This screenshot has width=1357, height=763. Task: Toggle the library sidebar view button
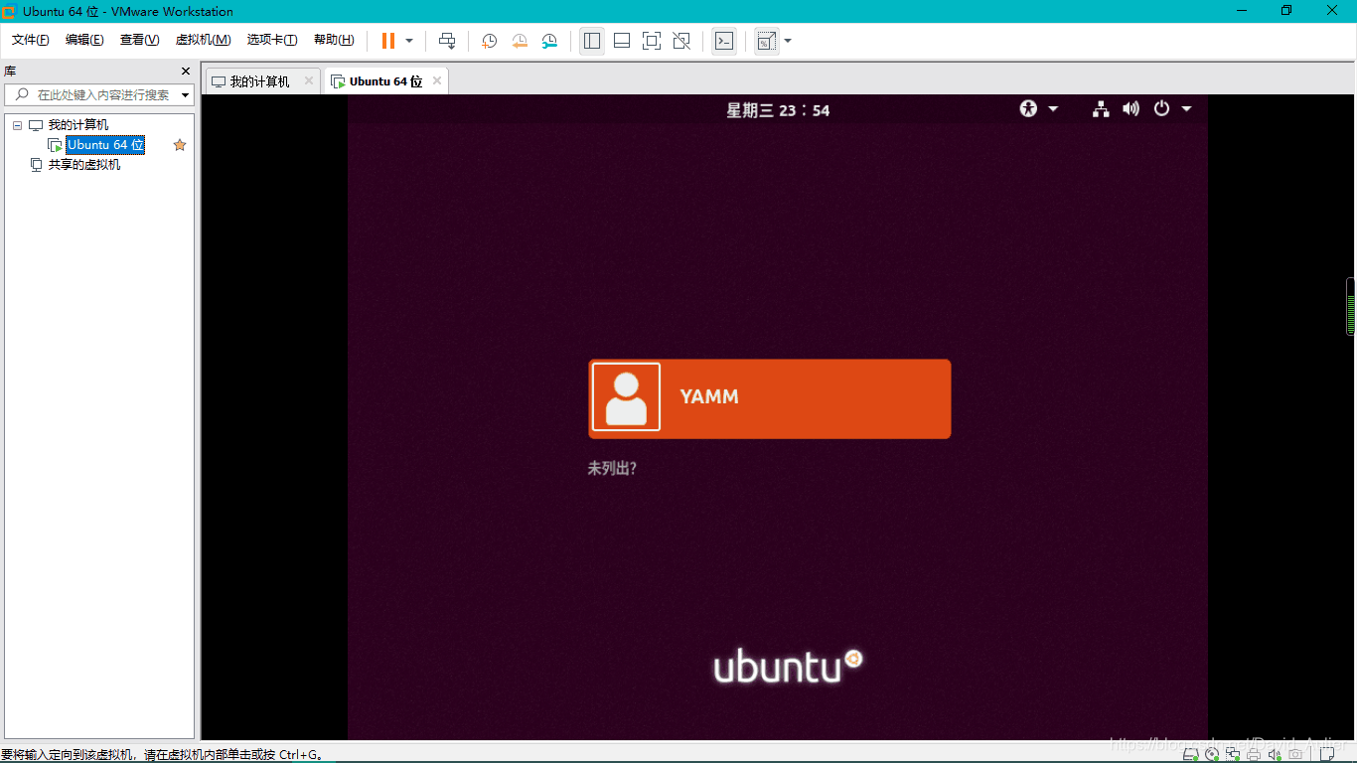coord(592,41)
